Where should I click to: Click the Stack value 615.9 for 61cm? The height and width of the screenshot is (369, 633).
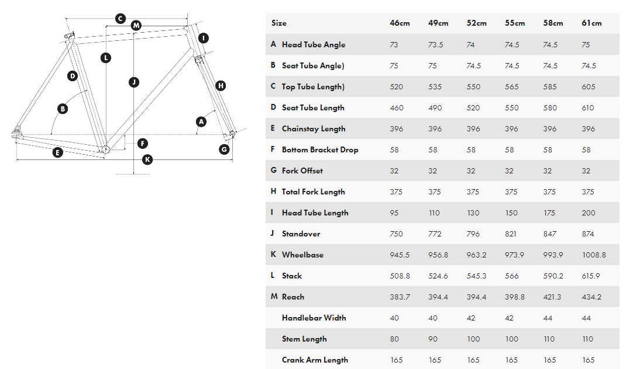pyautogui.click(x=591, y=276)
